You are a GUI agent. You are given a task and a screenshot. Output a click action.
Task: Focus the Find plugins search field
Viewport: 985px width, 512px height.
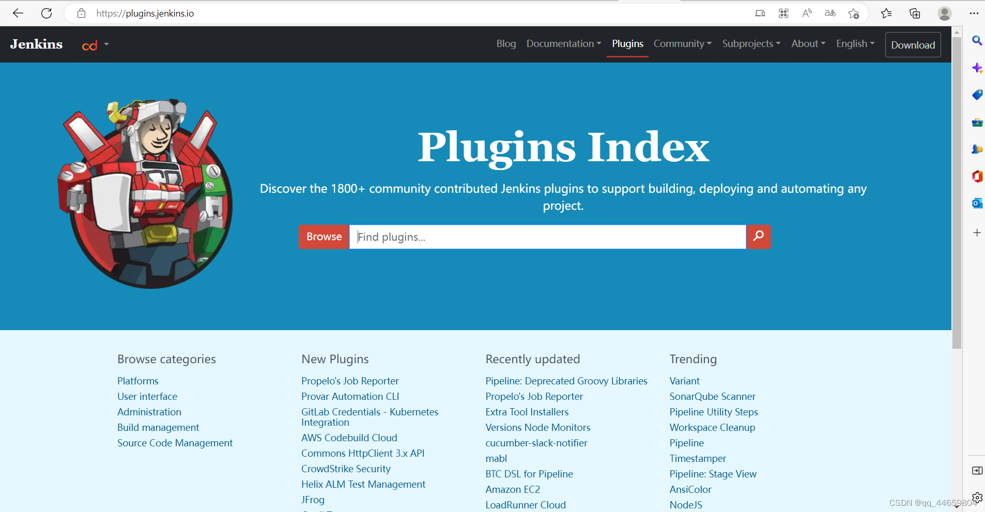548,237
